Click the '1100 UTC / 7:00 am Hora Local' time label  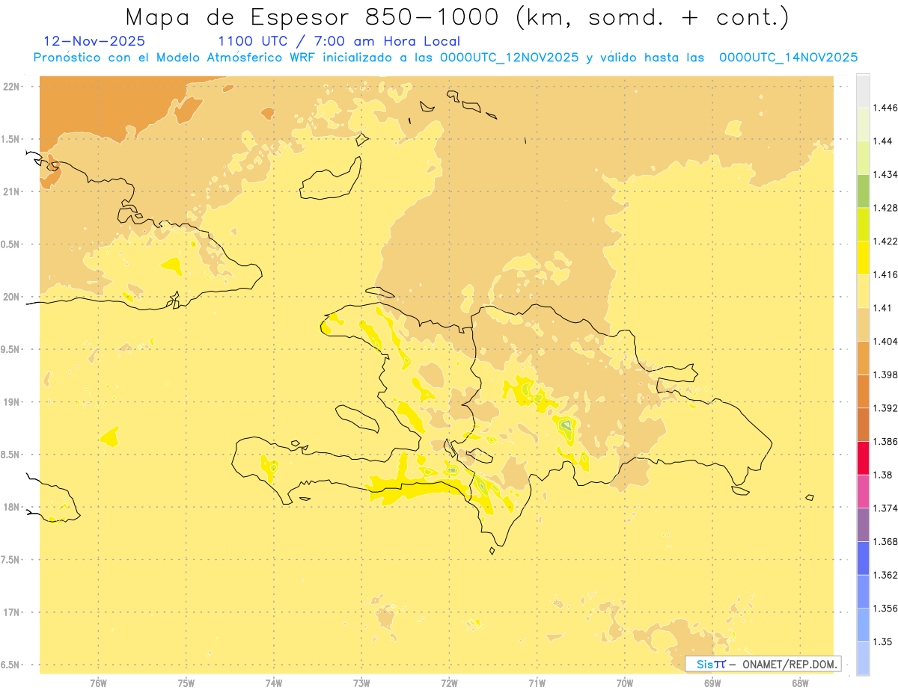339,41
